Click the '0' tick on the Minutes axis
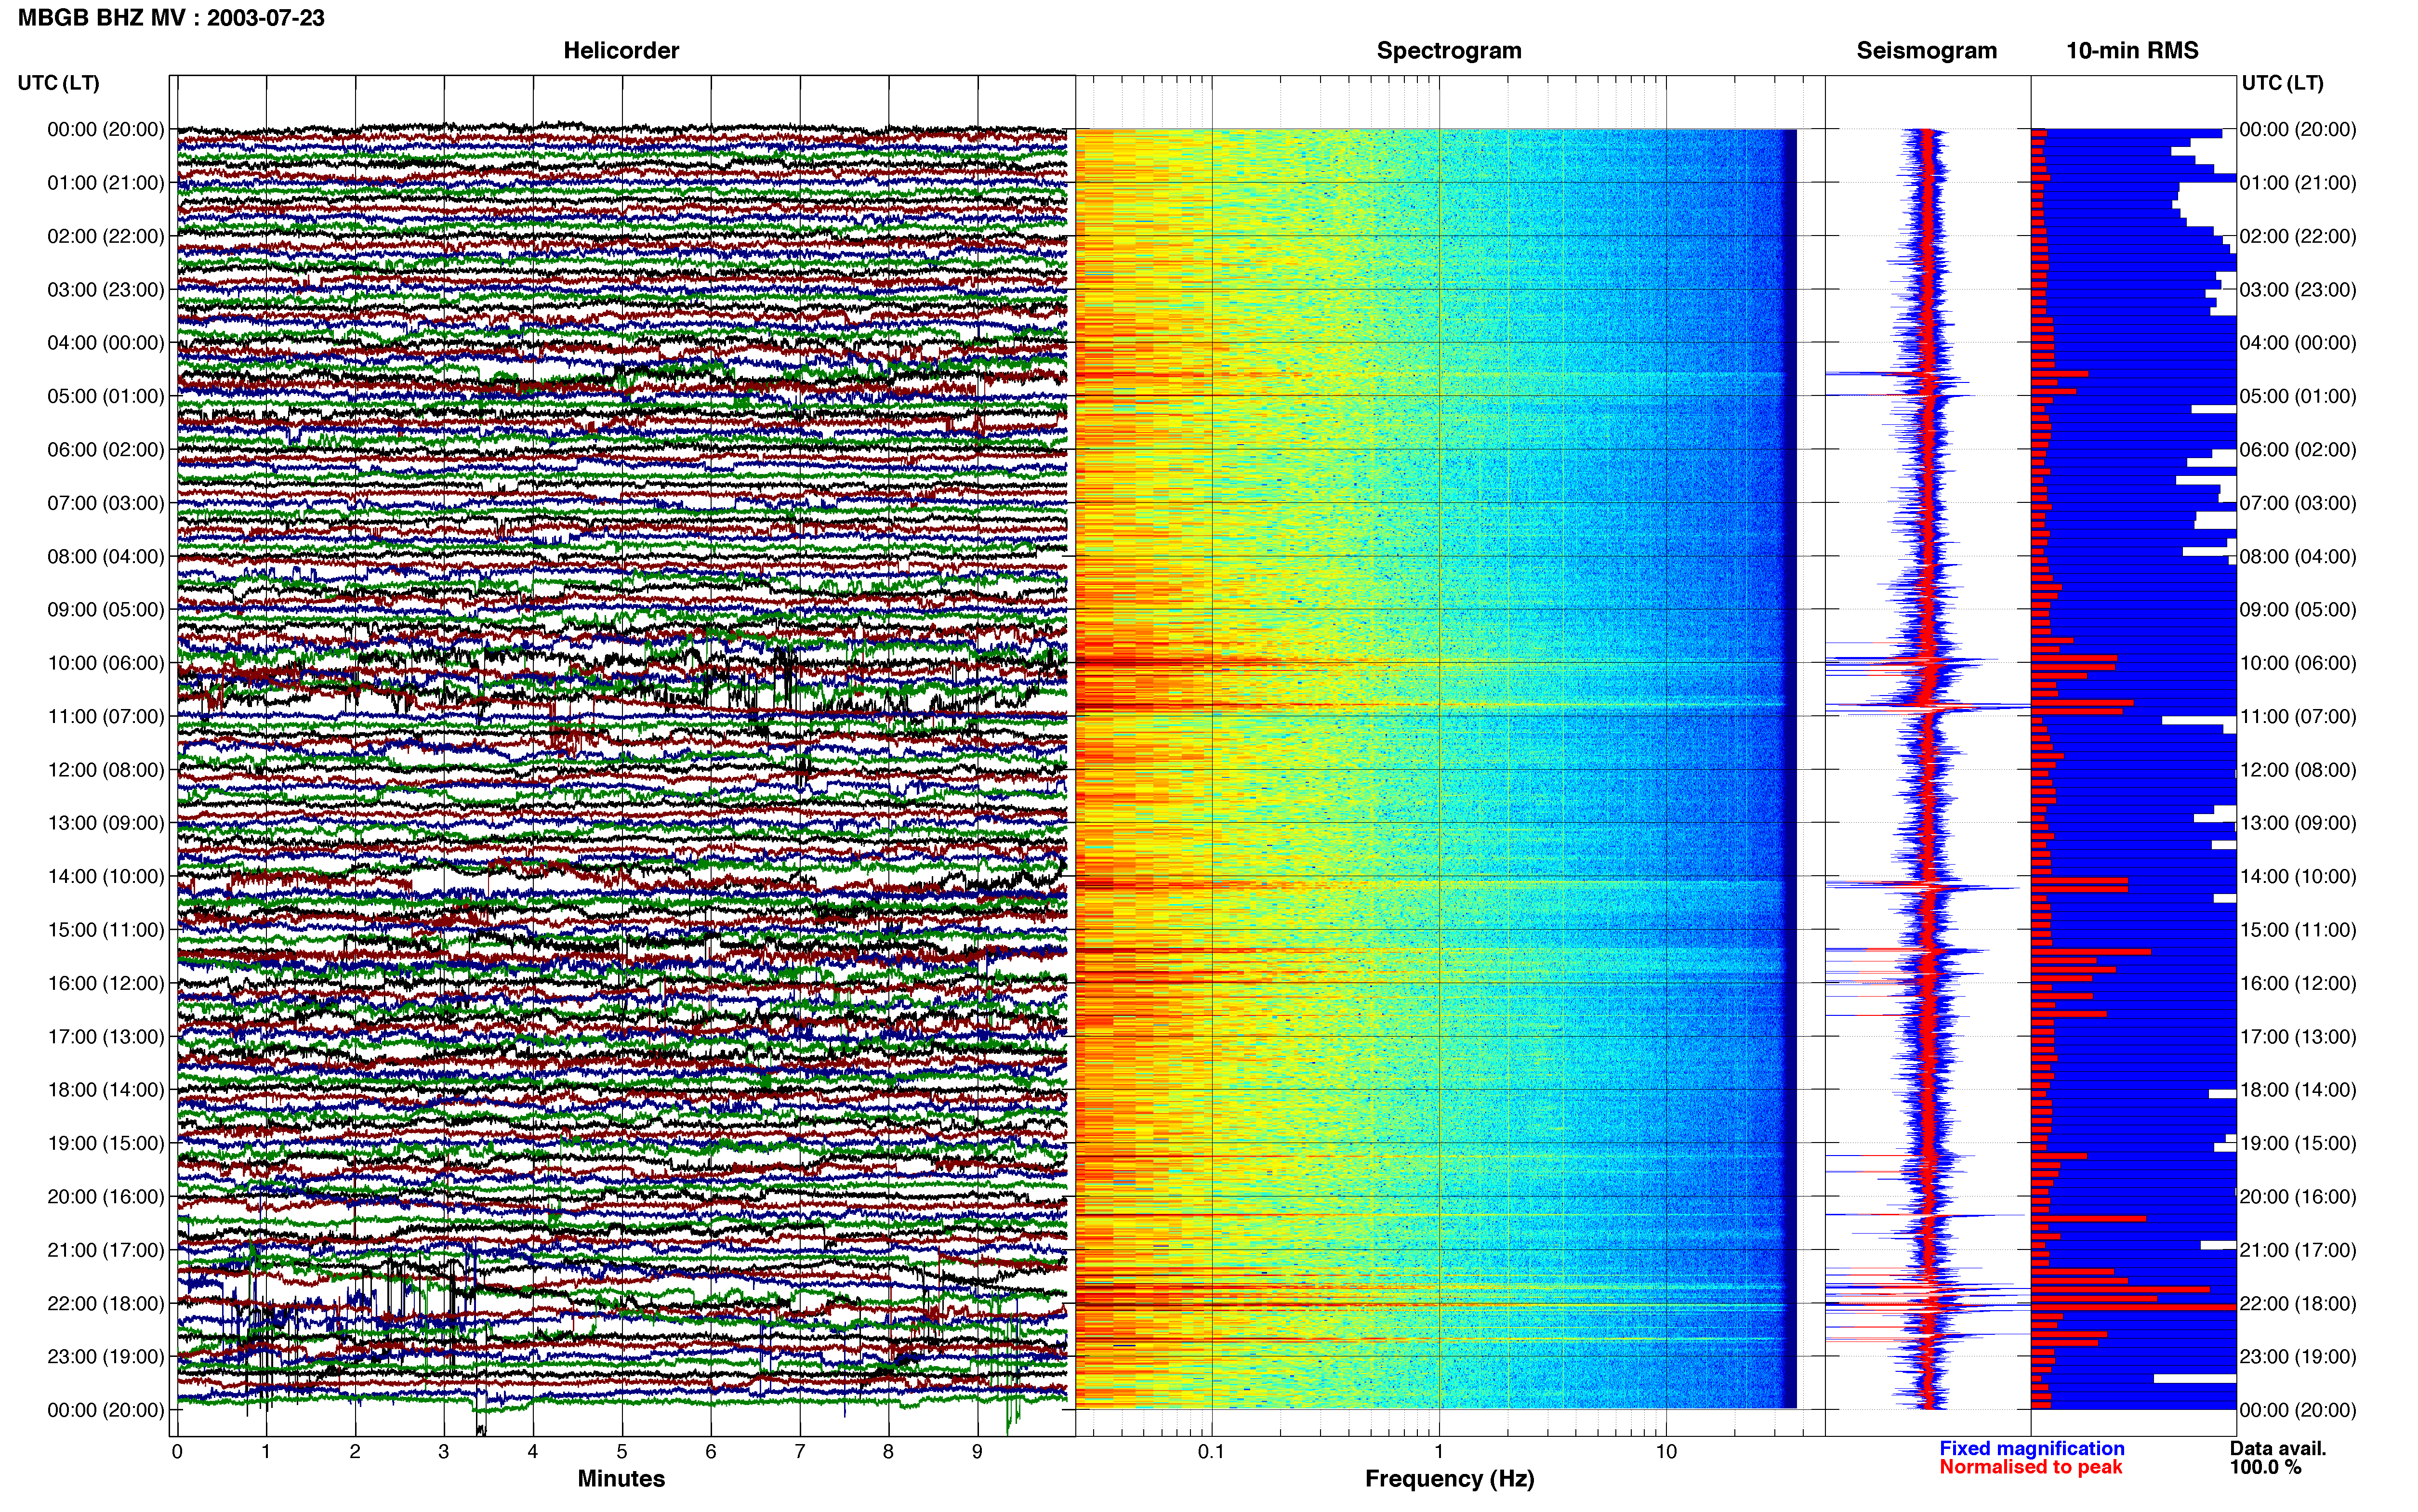Screen dimensions: 2418x1512 177,1452
